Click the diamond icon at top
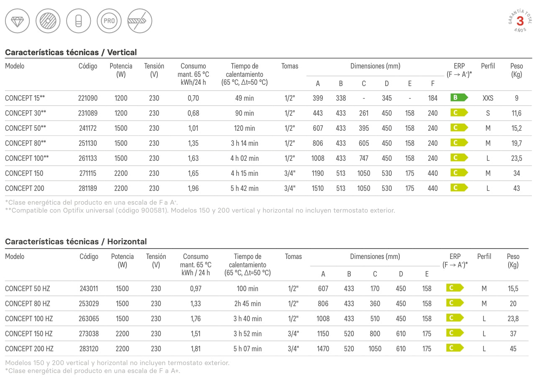Screen dimensions: 540x378 click(17, 21)
